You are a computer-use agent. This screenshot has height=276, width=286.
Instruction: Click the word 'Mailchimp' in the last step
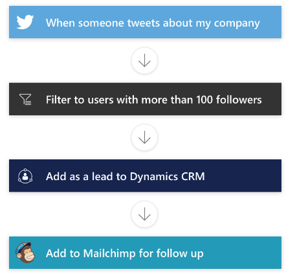click(x=109, y=253)
